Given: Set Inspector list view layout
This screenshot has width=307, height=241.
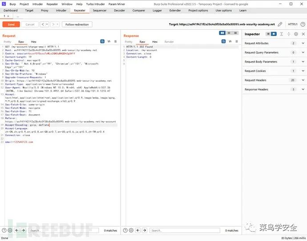Looking at the screenshot, I should coord(268,34).
